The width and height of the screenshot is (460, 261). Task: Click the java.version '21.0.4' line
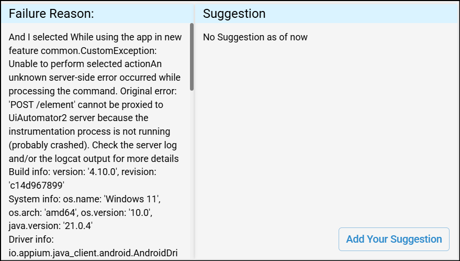pos(50,226)
